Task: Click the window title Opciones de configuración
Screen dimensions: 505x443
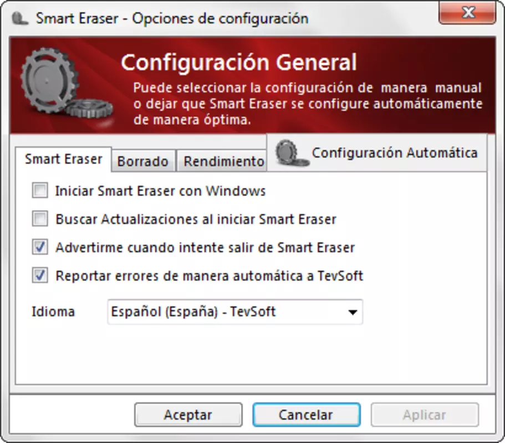Action: [x=220, y=19]
